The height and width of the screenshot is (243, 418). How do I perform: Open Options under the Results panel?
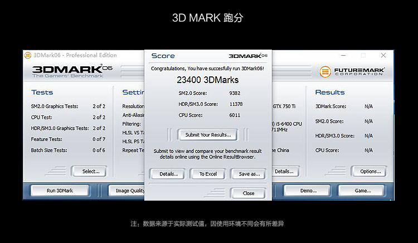pyautogui.click(x=370, y=171)
